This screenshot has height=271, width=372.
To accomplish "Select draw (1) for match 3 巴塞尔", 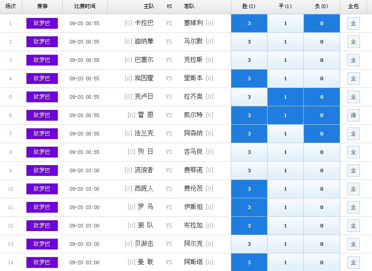I will point(285,60).
